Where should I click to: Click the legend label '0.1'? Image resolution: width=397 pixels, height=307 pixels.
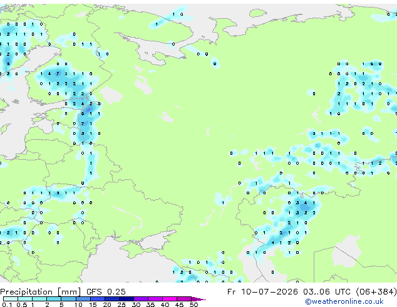7,304
